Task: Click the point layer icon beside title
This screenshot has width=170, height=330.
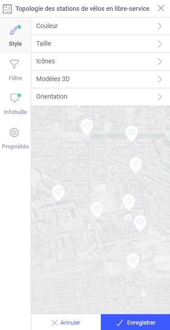Action: click(7, 9)
